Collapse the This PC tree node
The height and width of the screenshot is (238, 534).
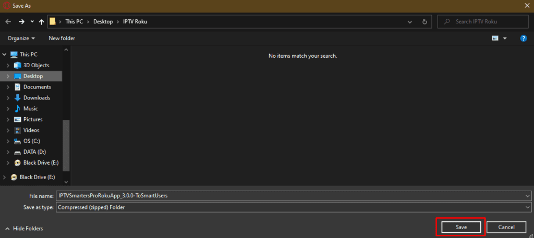click(5, 54)
